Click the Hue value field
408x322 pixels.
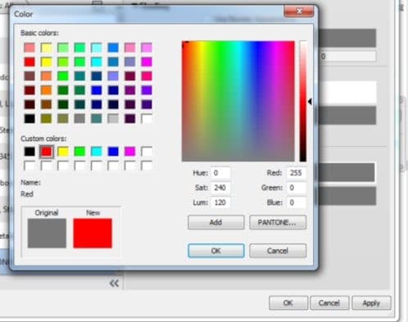pos(220,173)
